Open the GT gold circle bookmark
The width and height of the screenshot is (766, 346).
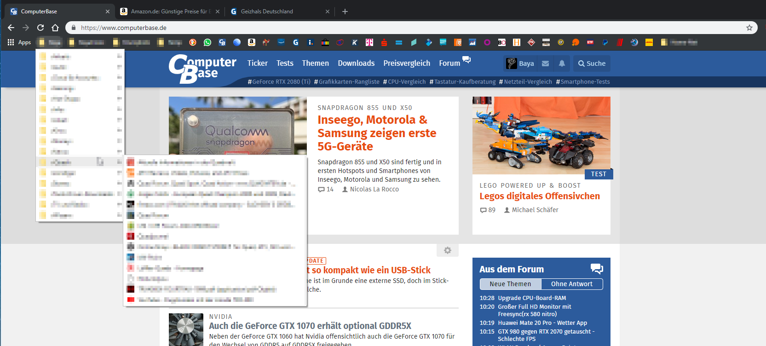point(561,42)
